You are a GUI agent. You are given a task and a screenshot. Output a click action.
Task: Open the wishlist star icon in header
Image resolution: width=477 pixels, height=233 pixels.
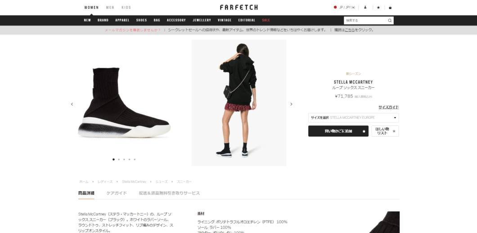[378, 7]
